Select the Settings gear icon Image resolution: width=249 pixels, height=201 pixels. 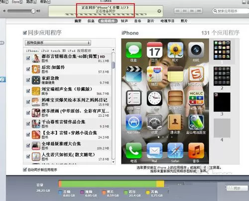tap(154, 122)
